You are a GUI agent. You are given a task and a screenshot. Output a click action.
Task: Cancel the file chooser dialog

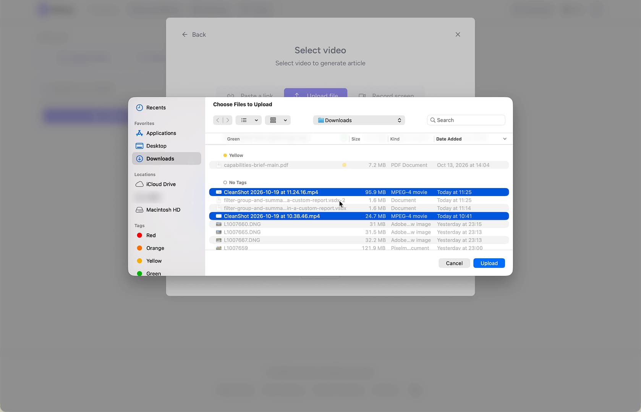pyautogui.click(x=454, y=263)
